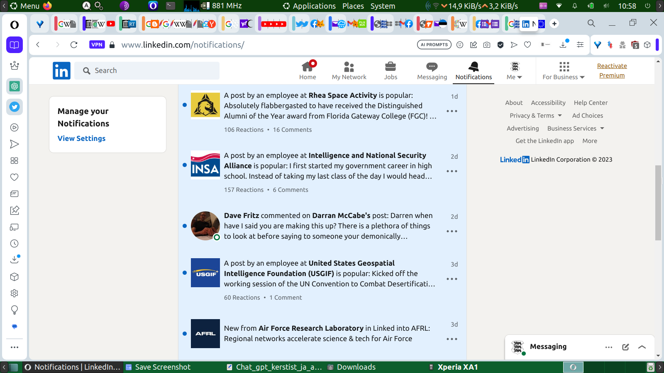Open Extensions cube in Opera sidebar

pyautogui.click(x=15, y=277)
